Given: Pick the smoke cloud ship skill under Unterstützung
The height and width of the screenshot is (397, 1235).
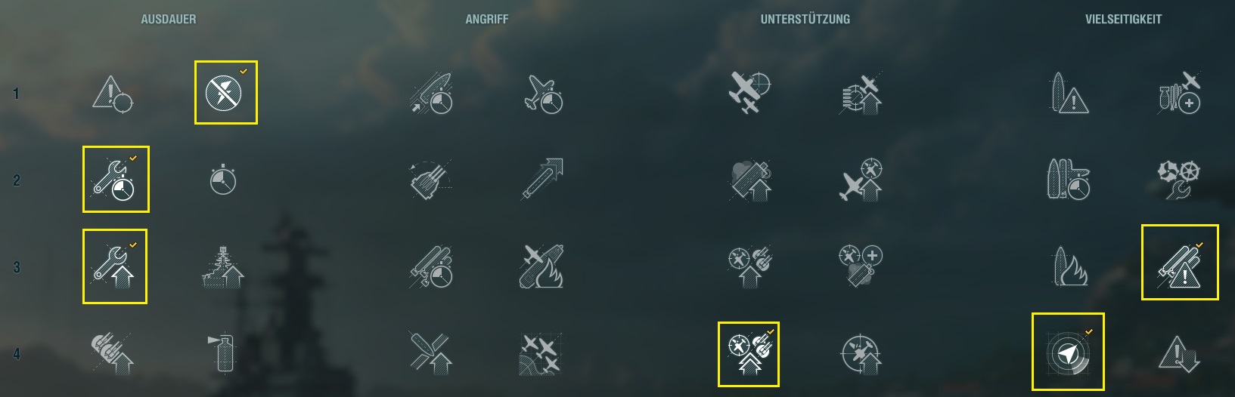Looking at the screenshot, I should (750, 180).
